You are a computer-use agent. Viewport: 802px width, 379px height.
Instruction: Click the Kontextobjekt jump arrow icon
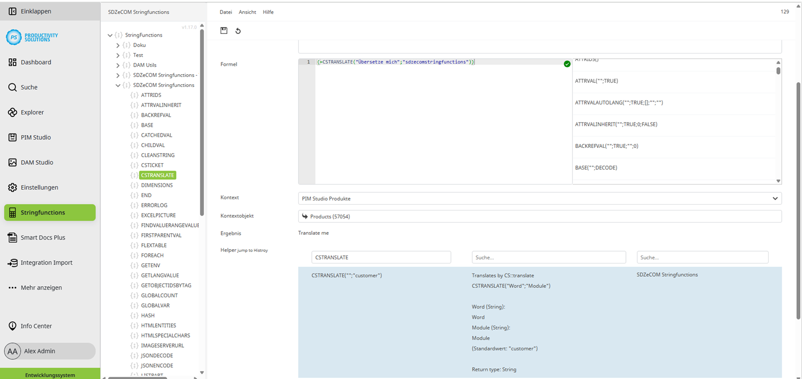point(305,216)
